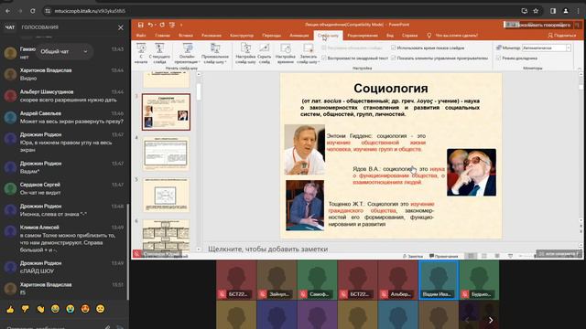Toggle Показать элементы управления проигрывателем checkbox
Screen dimensions: 586x329
point(394,58)
